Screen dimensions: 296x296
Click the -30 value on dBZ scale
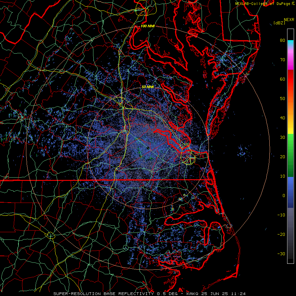[x=281, y=254]
